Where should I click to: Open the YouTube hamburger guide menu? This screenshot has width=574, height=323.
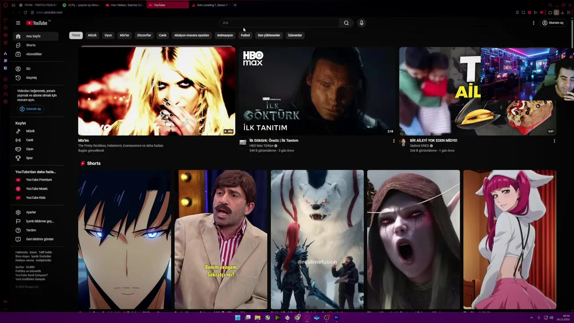coord(18,23)
